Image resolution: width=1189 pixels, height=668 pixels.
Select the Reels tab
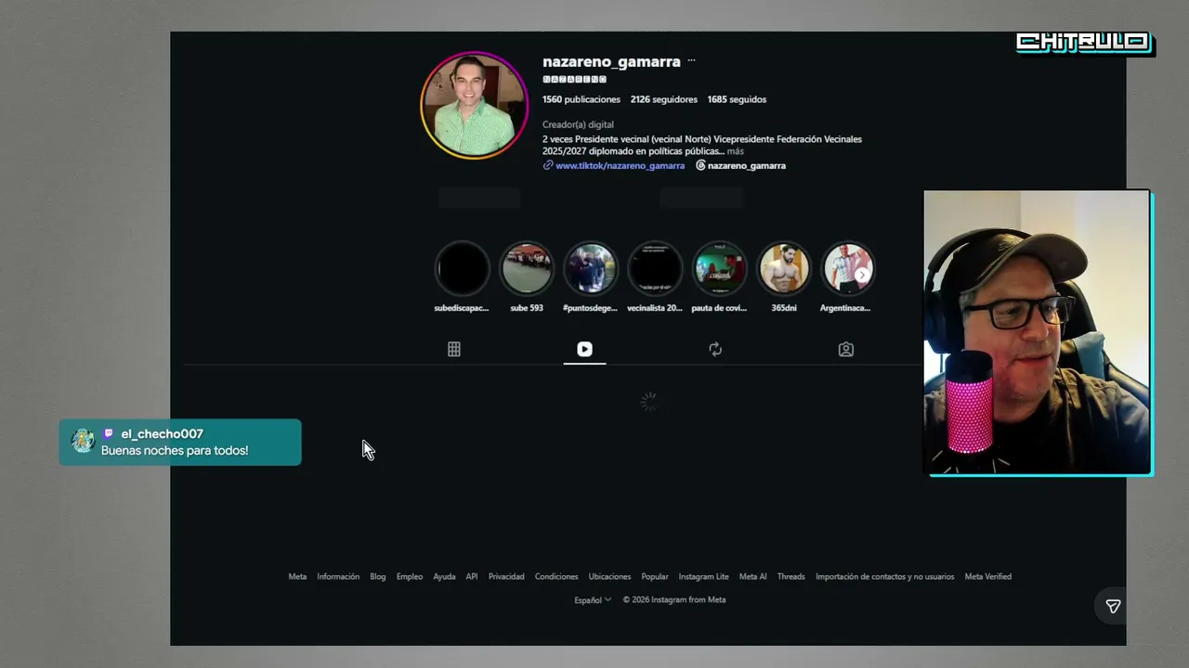pos(584,349)
